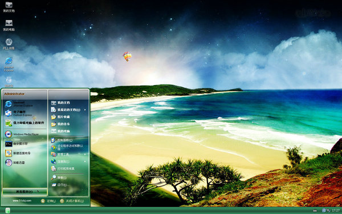Expand My Recent Documents submenu (我最近的文档)
The width and height of the screenshot is (342, 214).
click(x=68, y=110)
